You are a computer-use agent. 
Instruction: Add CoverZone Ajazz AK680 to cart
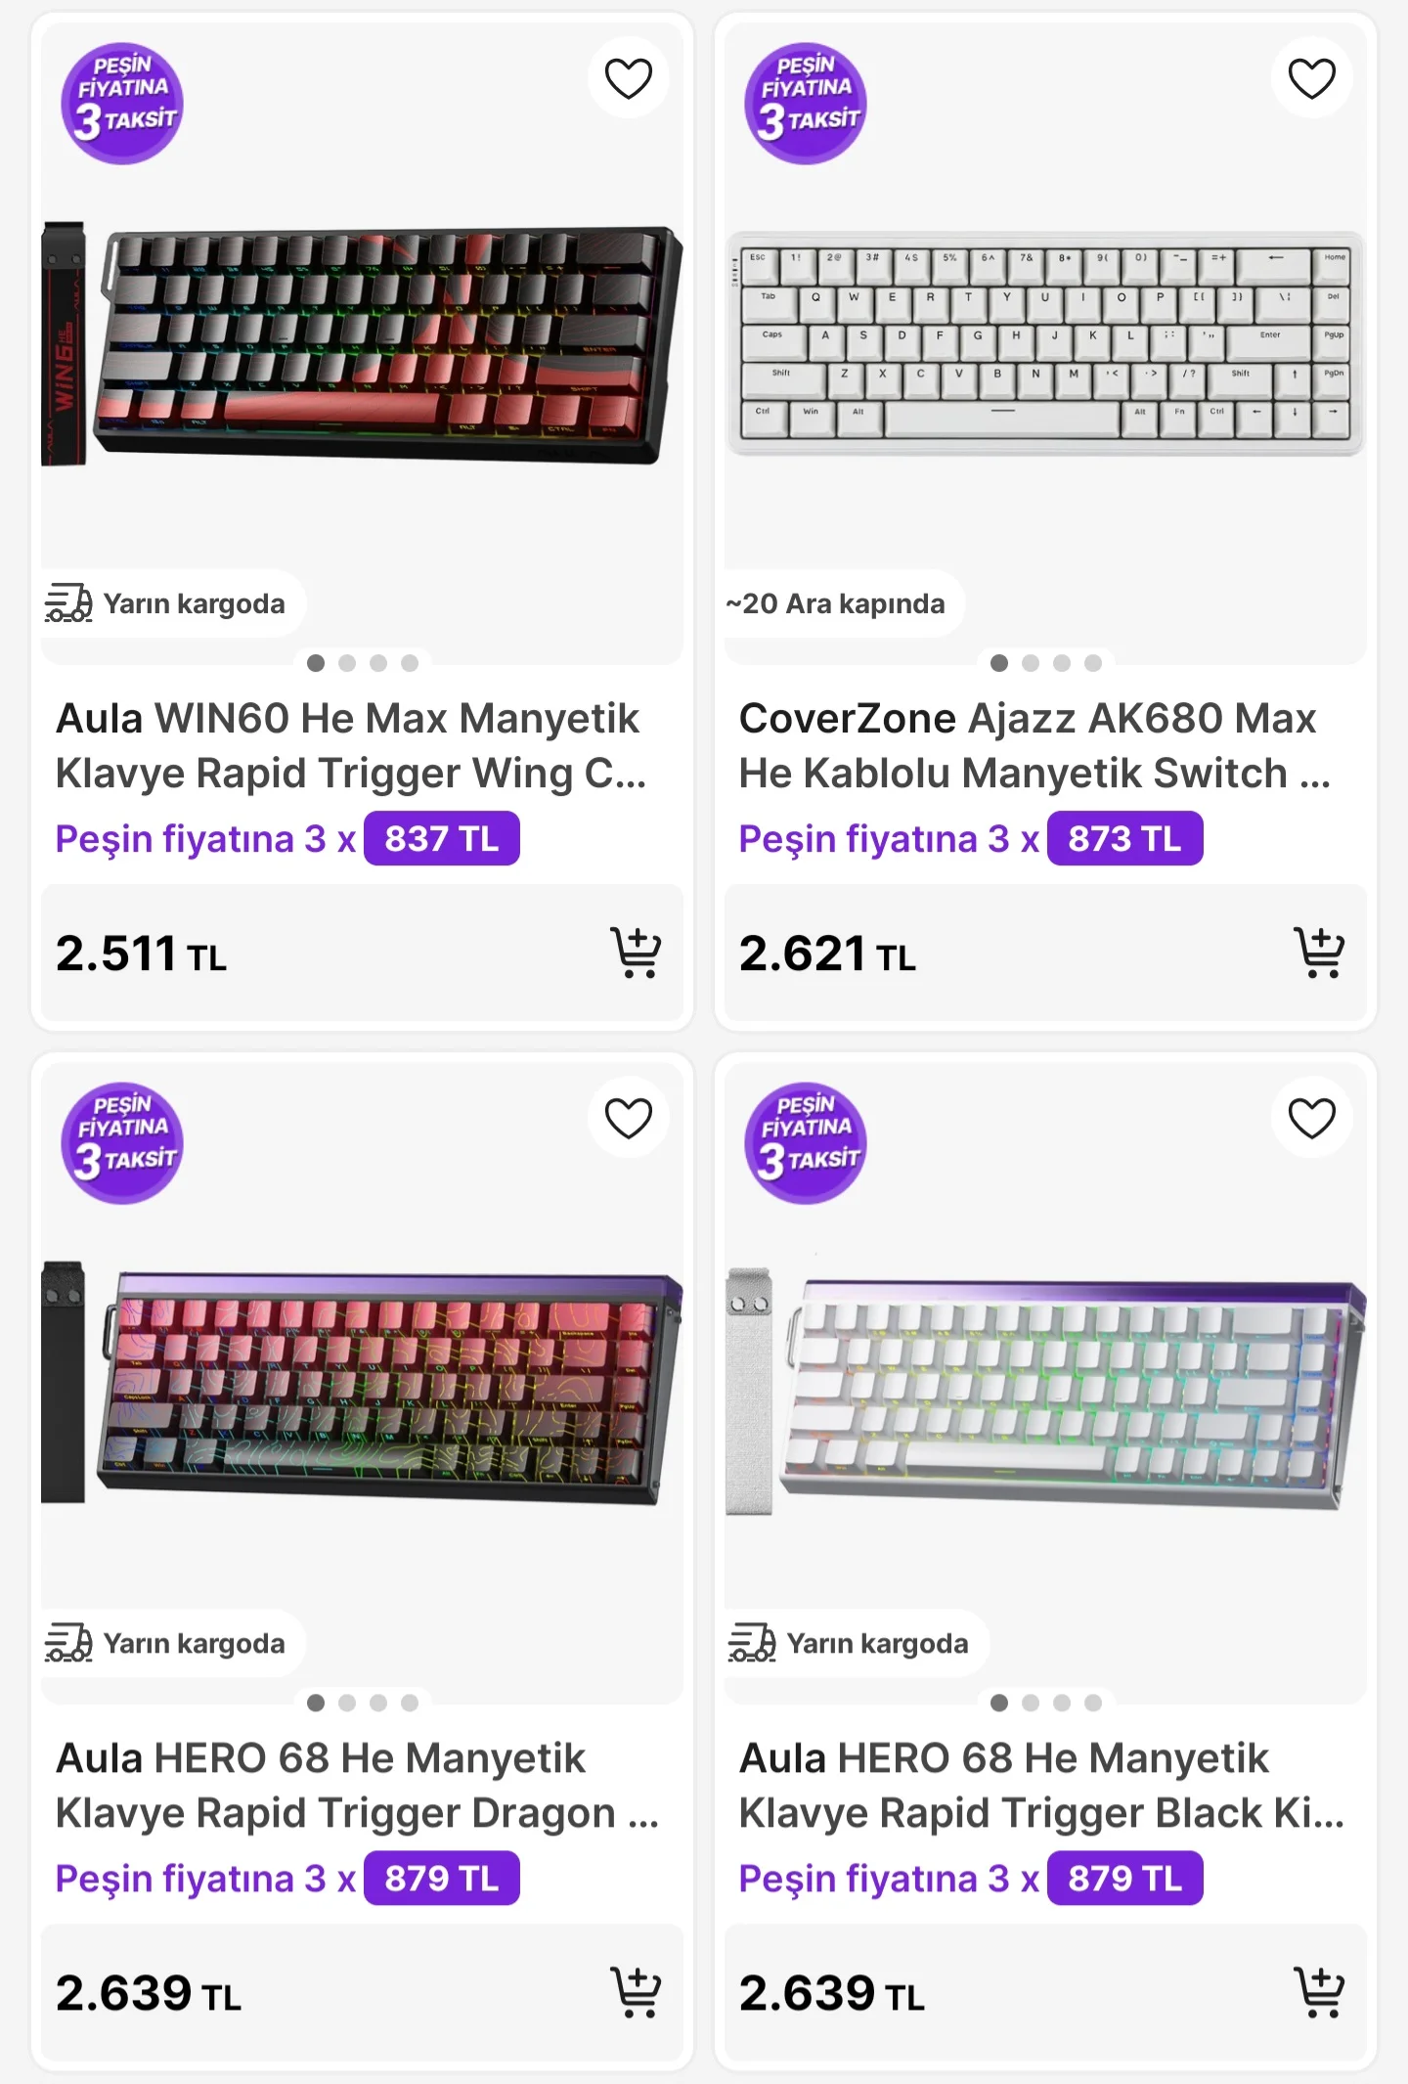[x=1319, y=953]
